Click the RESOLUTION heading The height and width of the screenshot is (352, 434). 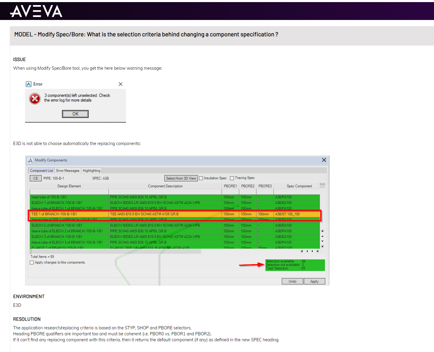27,319
